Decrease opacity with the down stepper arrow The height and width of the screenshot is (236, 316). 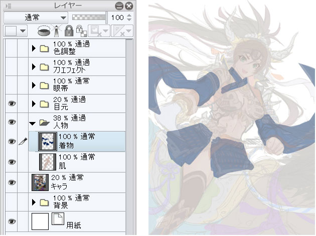point(129,19)
